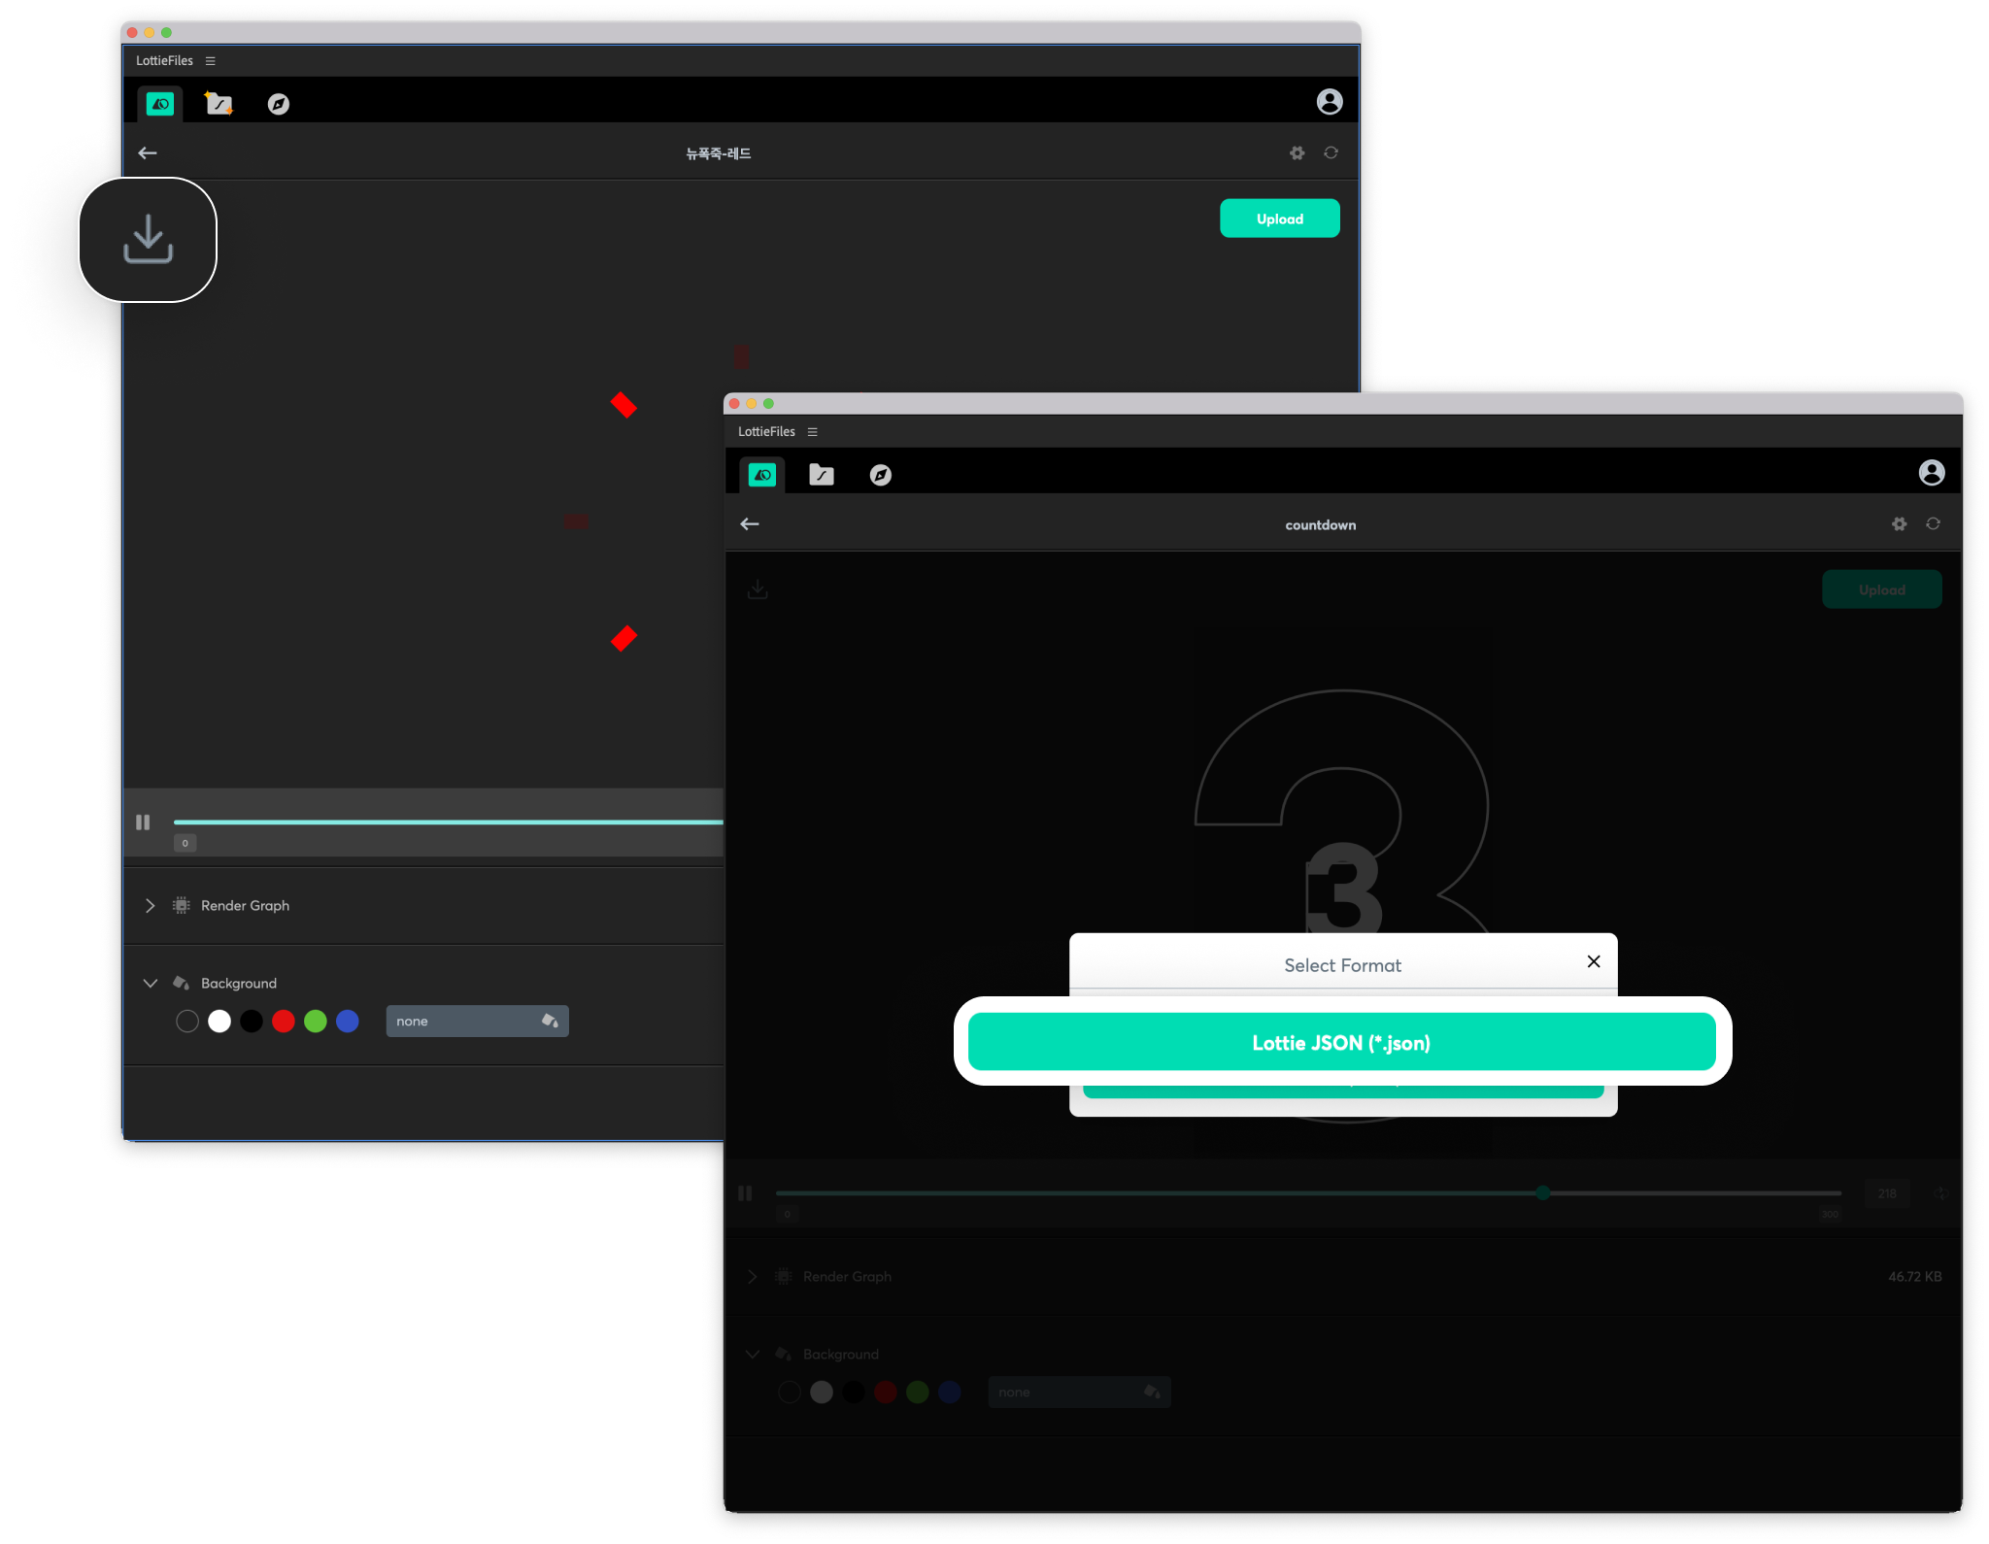Click the frame number field showing 218
This screenshot has width=1989, height=1544.
[1886, 1193]
